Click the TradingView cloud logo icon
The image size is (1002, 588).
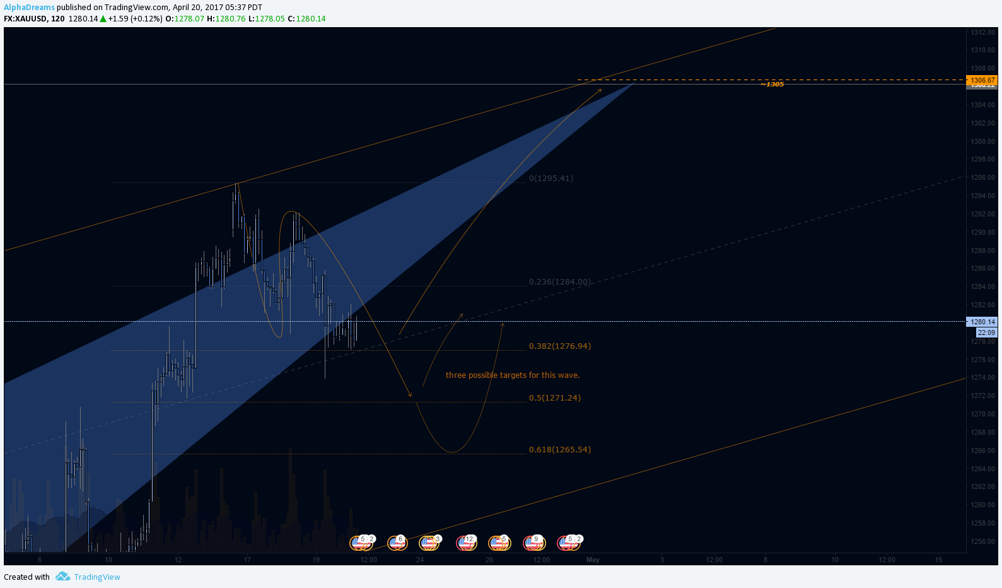62,576
